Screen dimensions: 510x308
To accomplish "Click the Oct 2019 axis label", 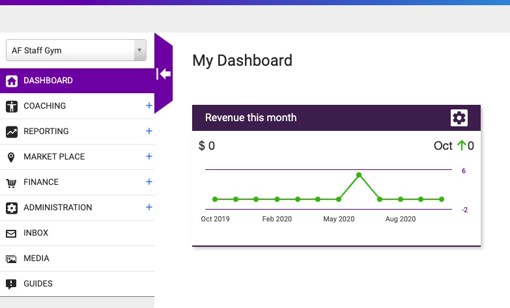I will click(216, 219).
